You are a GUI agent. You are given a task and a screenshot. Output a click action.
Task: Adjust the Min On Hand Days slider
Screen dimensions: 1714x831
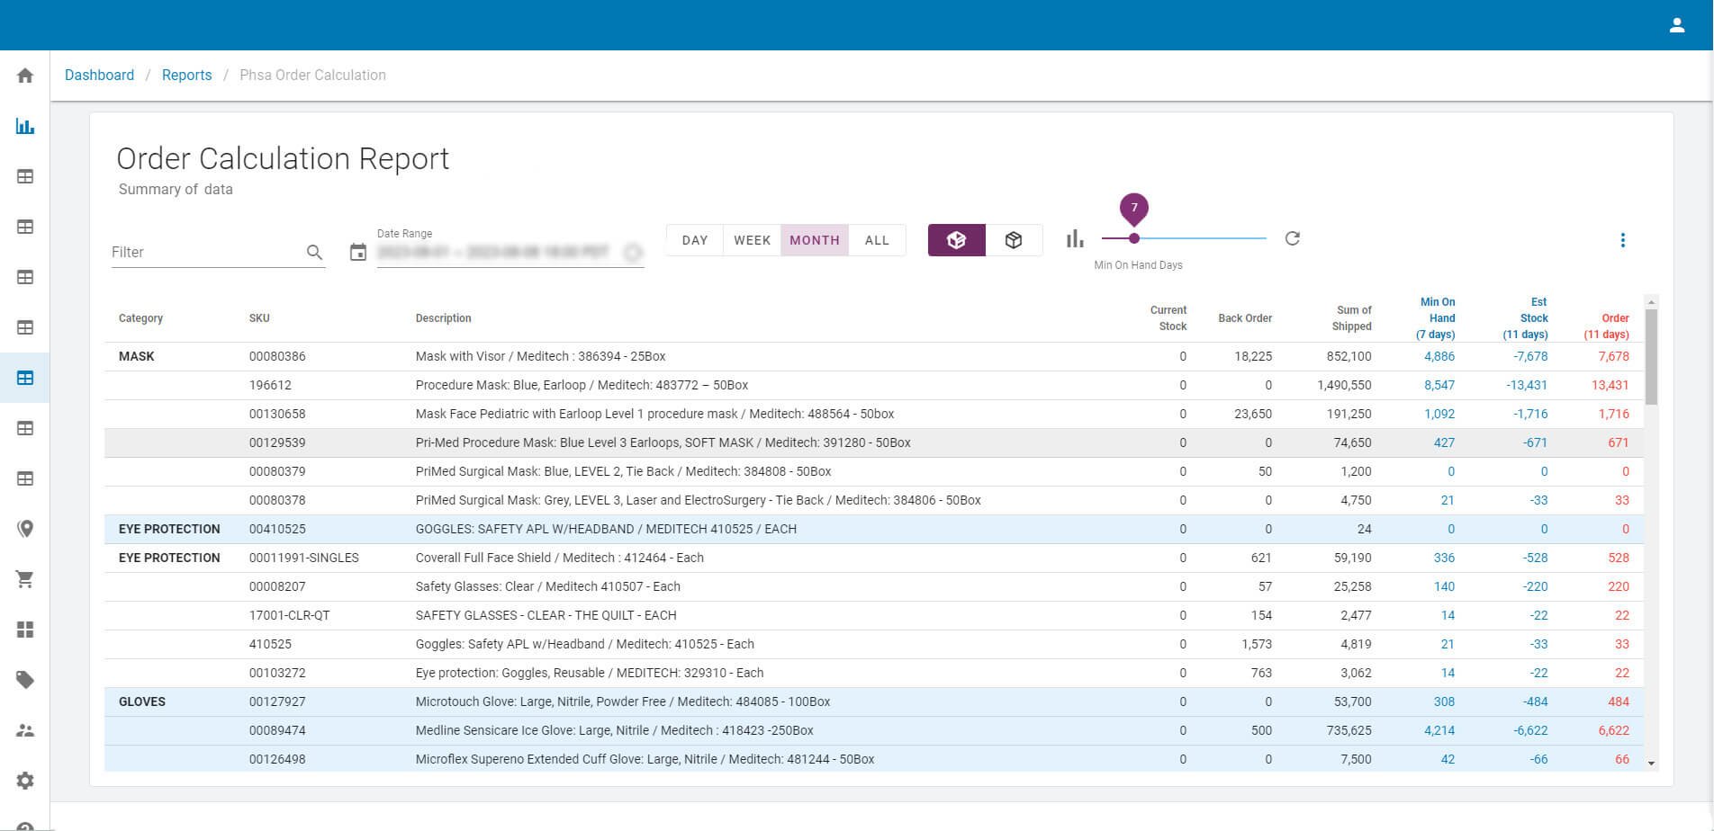coord(1134,238)
